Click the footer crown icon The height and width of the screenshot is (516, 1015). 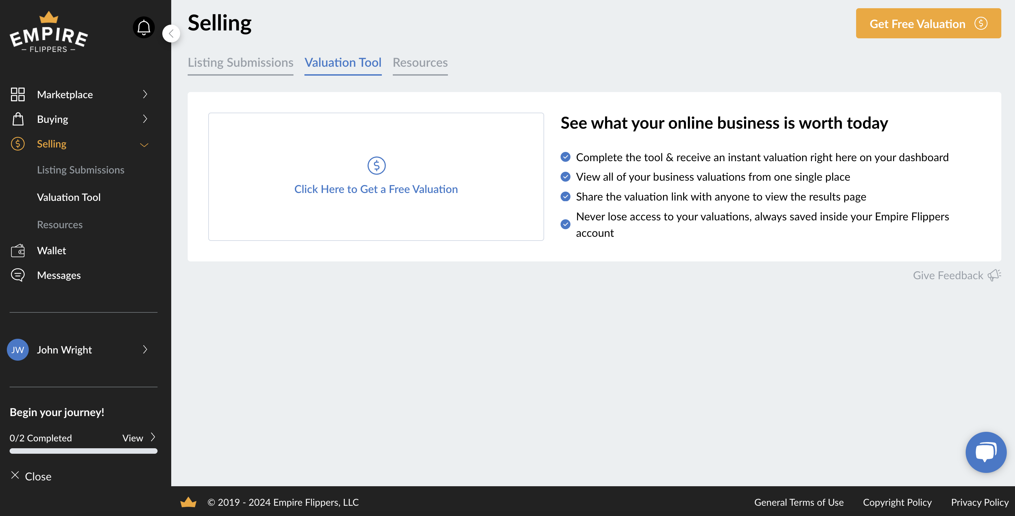188,502
